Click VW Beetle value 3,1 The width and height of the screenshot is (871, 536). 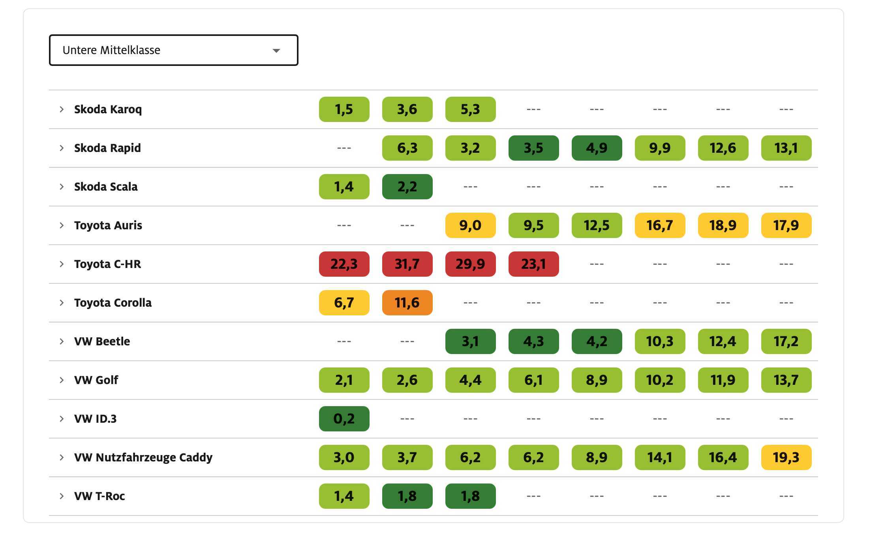(x=471, y=341)
